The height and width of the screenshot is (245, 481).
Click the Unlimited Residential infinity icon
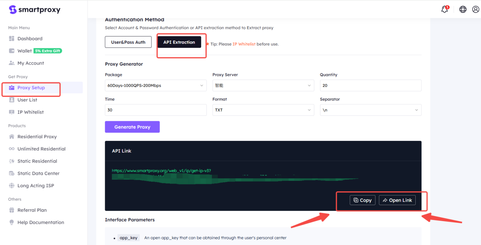click(x=11, y=149)
